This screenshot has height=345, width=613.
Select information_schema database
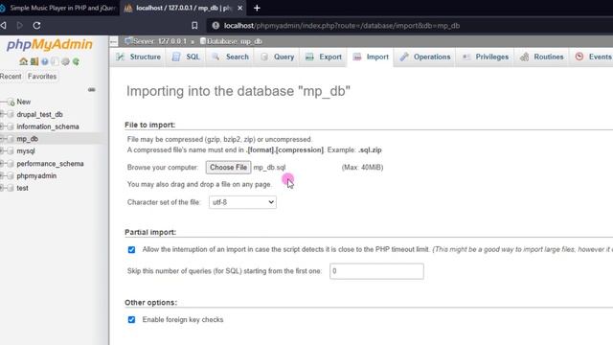coord(48,126)
